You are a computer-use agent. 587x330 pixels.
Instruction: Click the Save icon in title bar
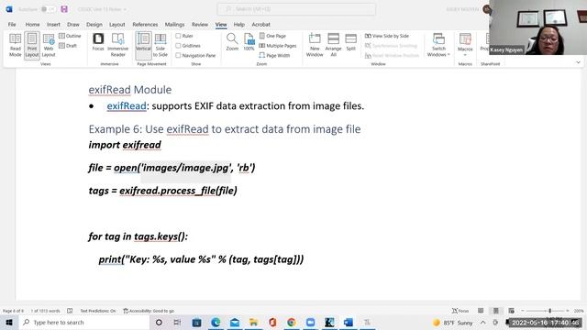[64, 9]
